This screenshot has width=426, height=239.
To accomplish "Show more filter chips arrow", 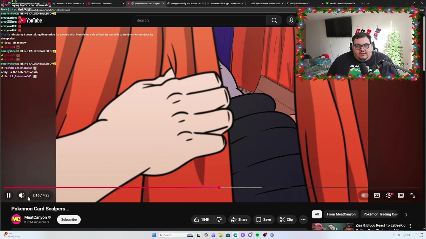I will pyautogui.click(x=406, y=214).
